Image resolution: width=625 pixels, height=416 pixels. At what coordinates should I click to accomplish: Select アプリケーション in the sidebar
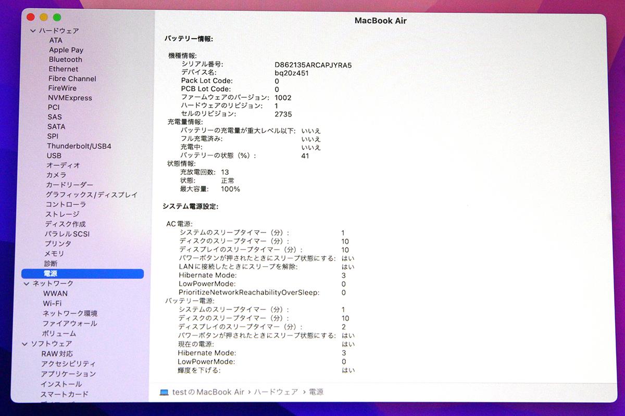point(69,374)
